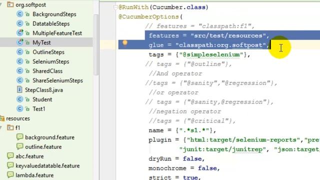320x180 pixels.
Task: Click the //And operator comment
Action: tap(175, 73)
